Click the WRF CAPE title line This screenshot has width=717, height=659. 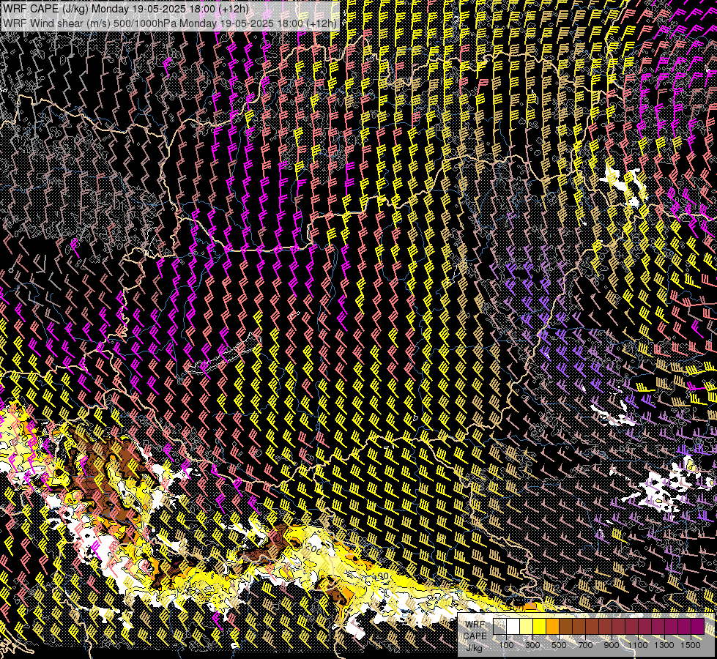(126, 9)
